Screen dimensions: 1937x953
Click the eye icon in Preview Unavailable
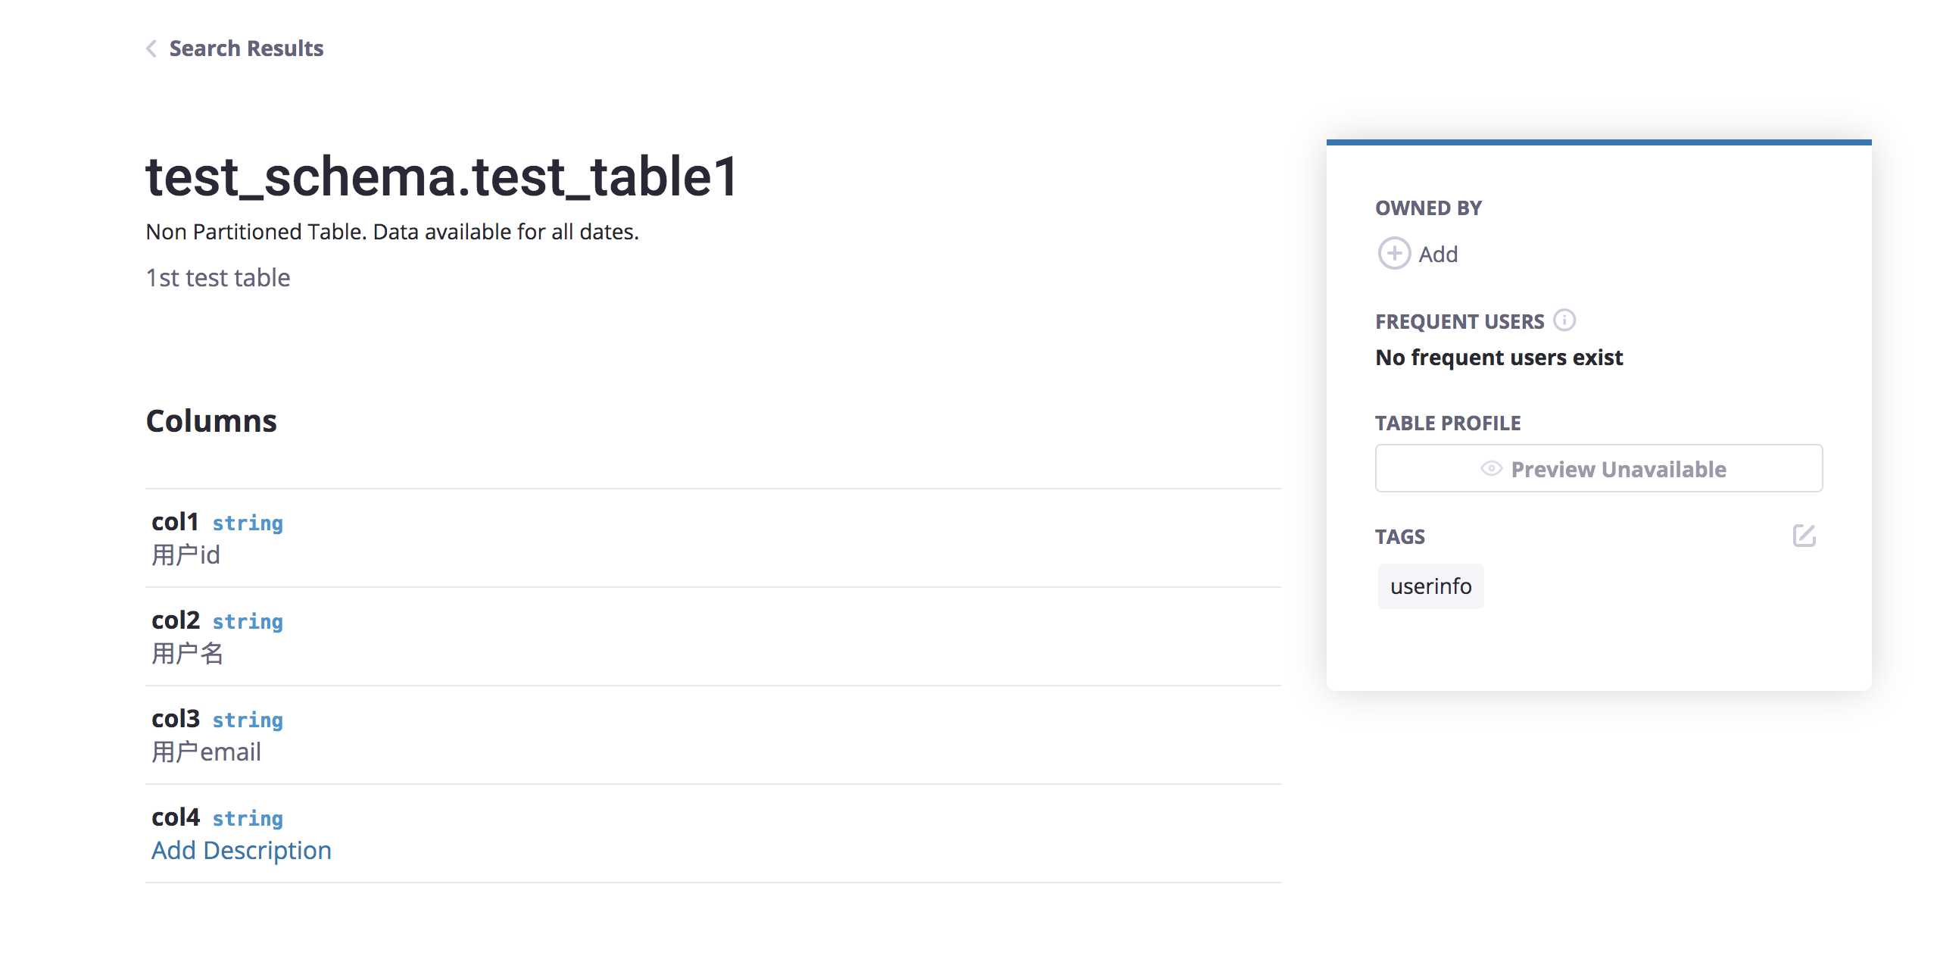[x=1491, y=469]
